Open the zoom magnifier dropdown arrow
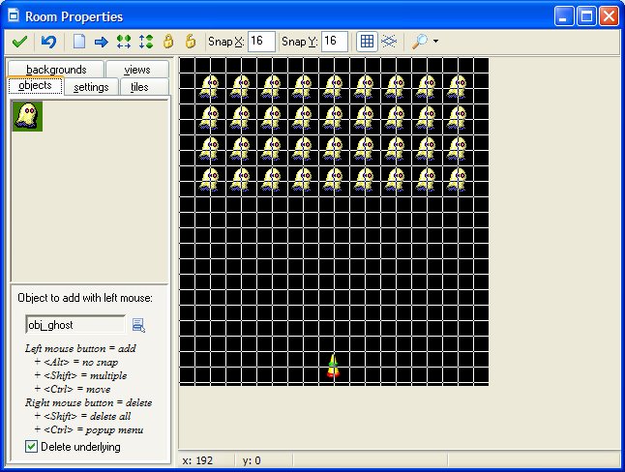625x472 pixels. pyautogui.click(x=436, y=42)
